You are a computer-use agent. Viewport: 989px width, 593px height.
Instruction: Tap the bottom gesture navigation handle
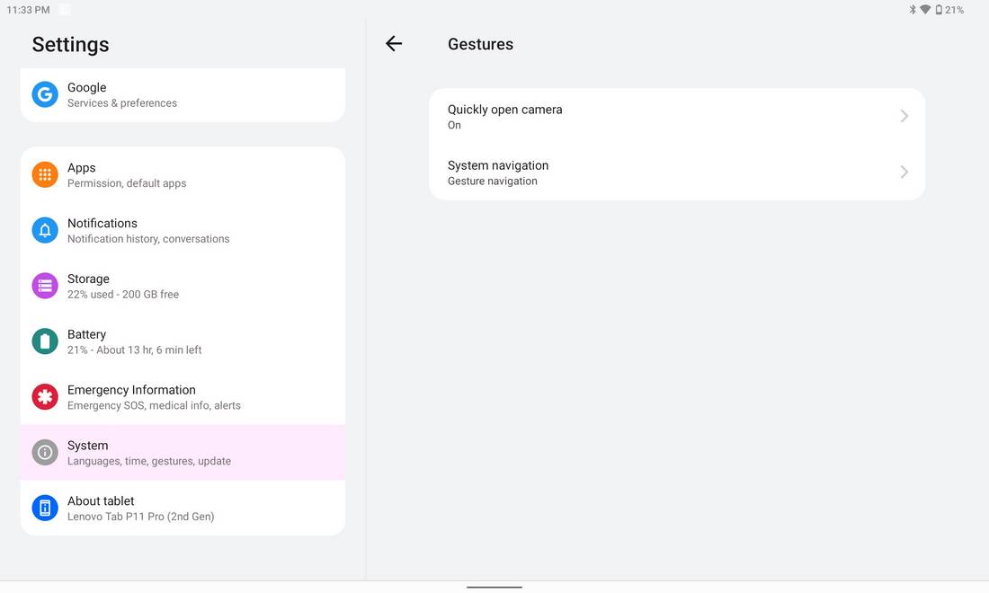[494, 588]
